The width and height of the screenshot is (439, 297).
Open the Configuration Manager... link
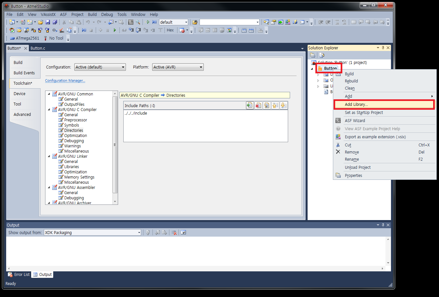tap(65, 80)
